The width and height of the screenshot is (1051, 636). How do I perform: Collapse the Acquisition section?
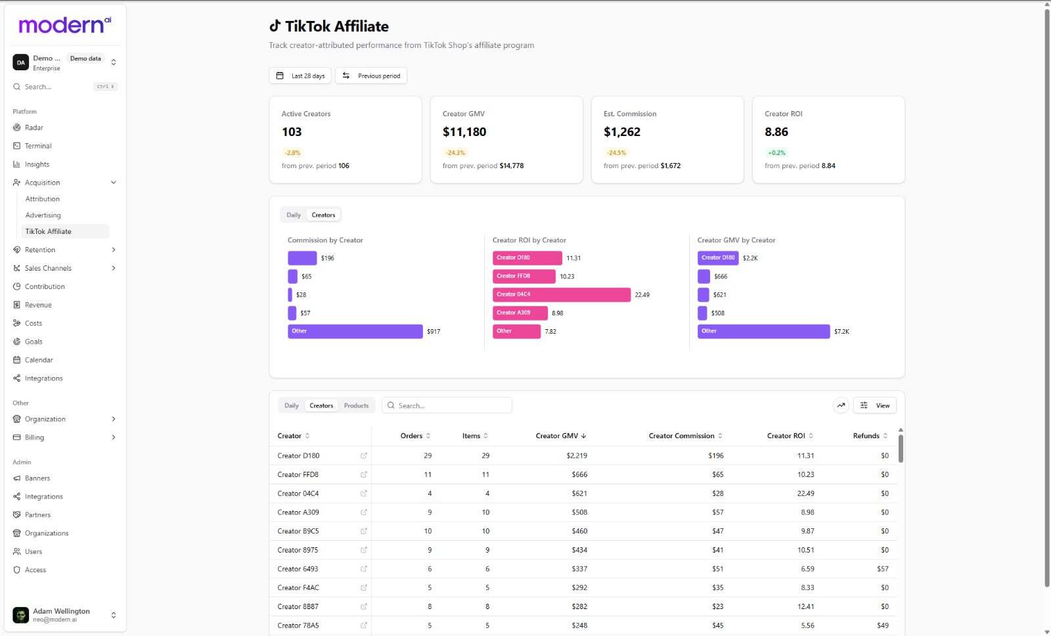[x=114, y=183]
